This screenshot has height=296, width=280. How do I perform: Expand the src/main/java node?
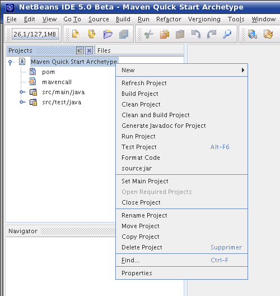pos(22,92)
